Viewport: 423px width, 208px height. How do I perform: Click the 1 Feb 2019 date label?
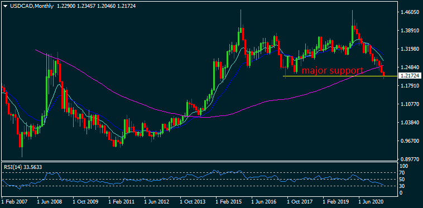click(x=336, y=201)
